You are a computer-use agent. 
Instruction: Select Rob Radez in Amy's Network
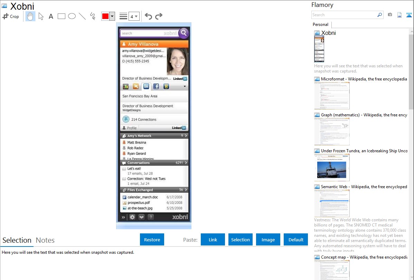tap(135, 148)
